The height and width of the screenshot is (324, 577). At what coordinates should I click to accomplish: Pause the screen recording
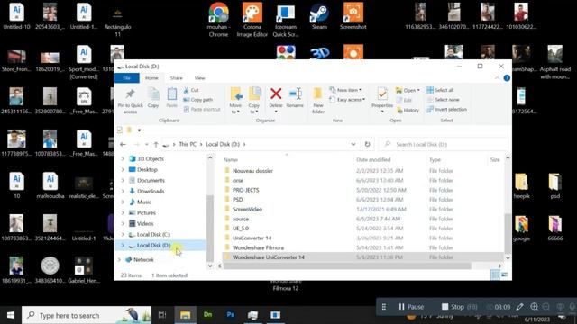[x=411, y=307]
